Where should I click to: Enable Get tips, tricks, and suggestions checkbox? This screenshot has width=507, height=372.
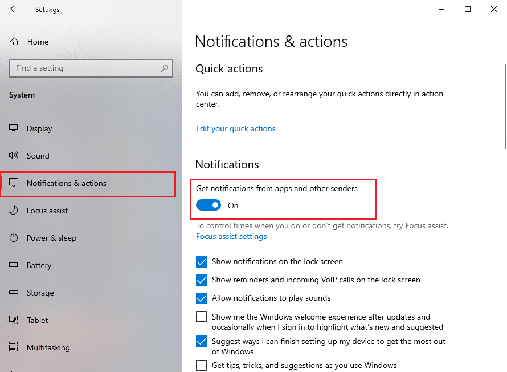pyautogui.click(x=202, y=366)
